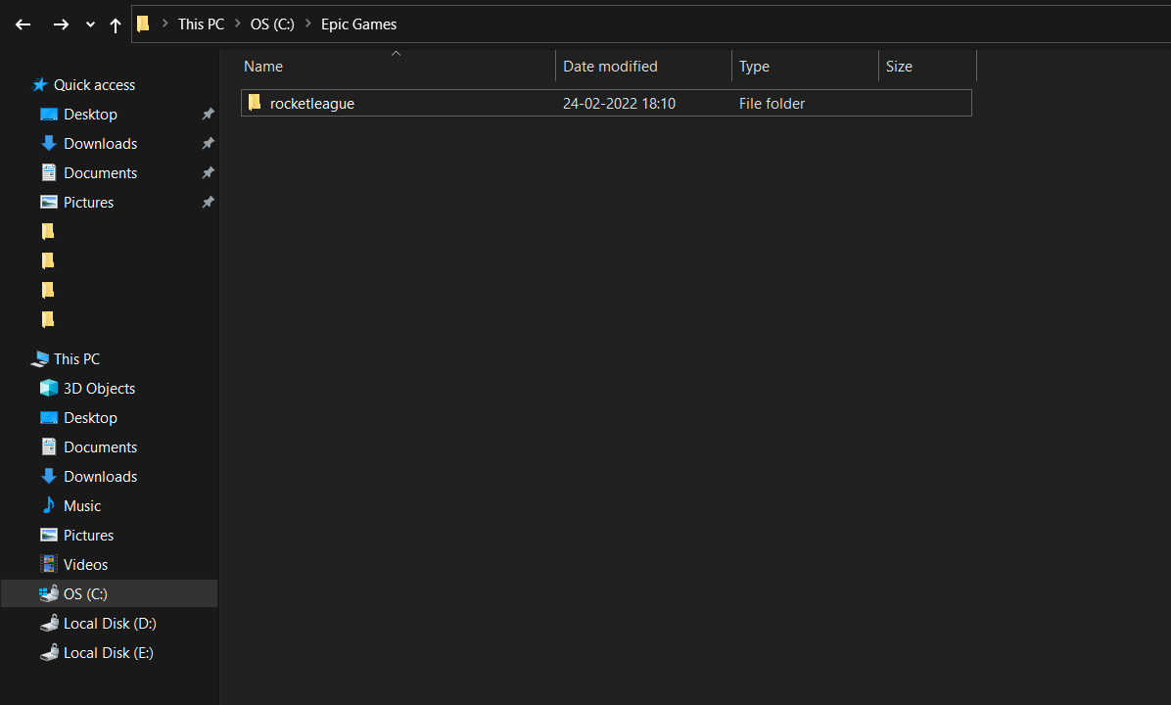Image resolution: width=1171 pixels, height=705 pixels.
Task: Select Local Disk (D:) in the sidebar
Action: [108, 623]
